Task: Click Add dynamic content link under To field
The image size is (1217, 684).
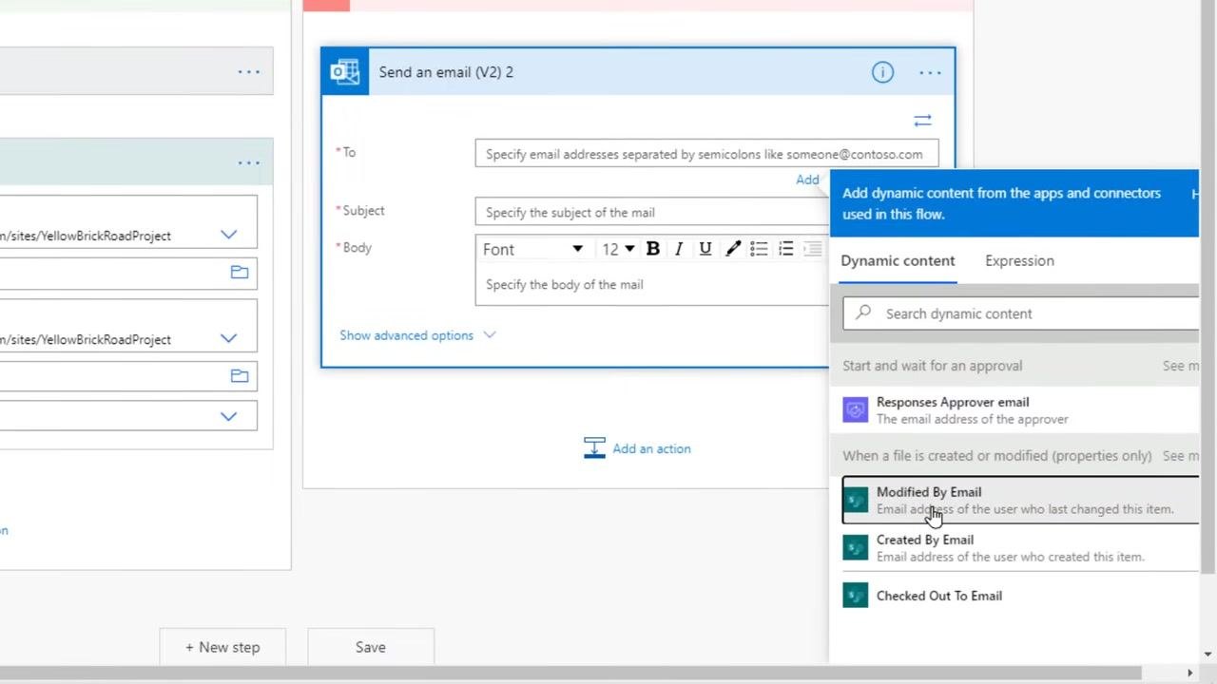Action: pyautogui.click(x=807, y=180)
